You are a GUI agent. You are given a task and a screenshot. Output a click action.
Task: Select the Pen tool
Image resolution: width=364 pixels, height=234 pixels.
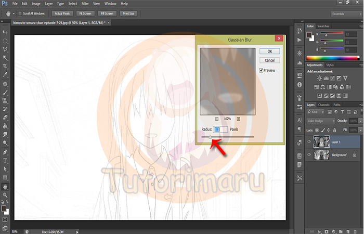tap(5, 152)
